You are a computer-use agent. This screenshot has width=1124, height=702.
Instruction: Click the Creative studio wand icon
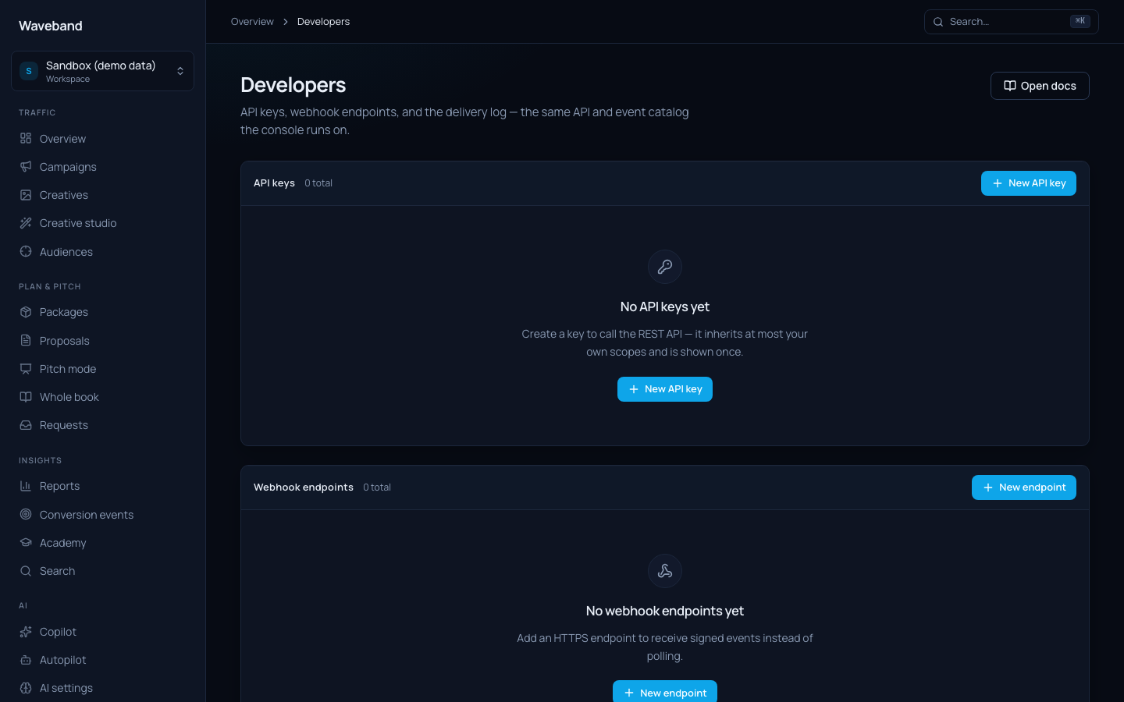(26, 223)
